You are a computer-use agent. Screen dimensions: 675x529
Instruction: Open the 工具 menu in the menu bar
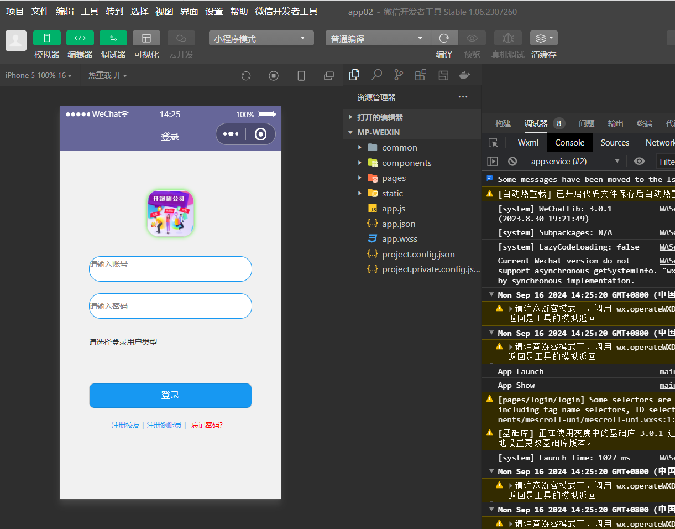point(89,11)
